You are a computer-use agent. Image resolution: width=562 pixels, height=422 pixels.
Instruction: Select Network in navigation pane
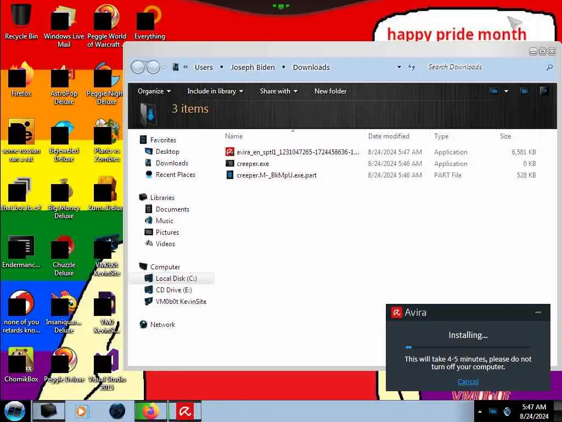(162, 324)
